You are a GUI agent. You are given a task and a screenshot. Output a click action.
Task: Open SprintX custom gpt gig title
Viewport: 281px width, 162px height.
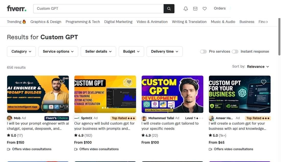[104, 126]
